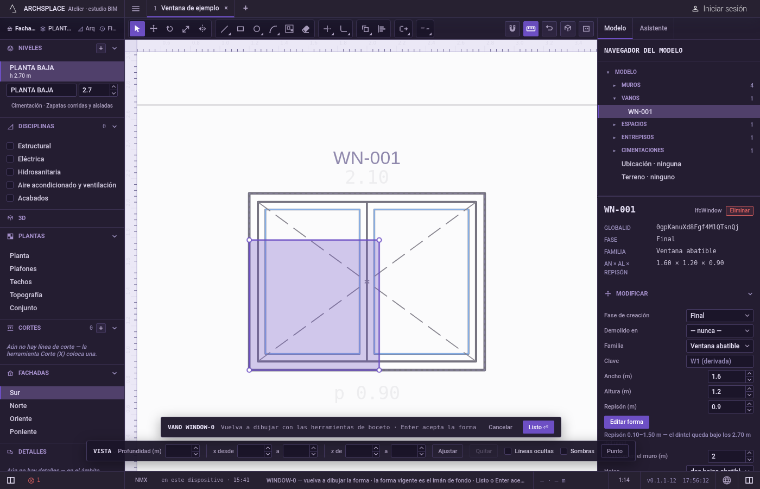The height and width of the screenshot is (489, 760).
Task: Activate the eraser tool
Action: [306, 29]
